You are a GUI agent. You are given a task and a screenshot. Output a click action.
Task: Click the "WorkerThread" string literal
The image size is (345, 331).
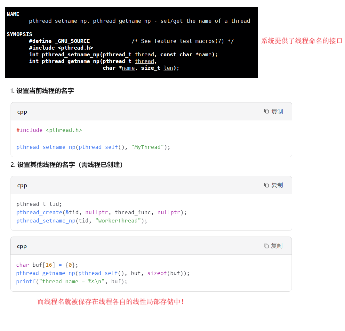click(118, 221)
